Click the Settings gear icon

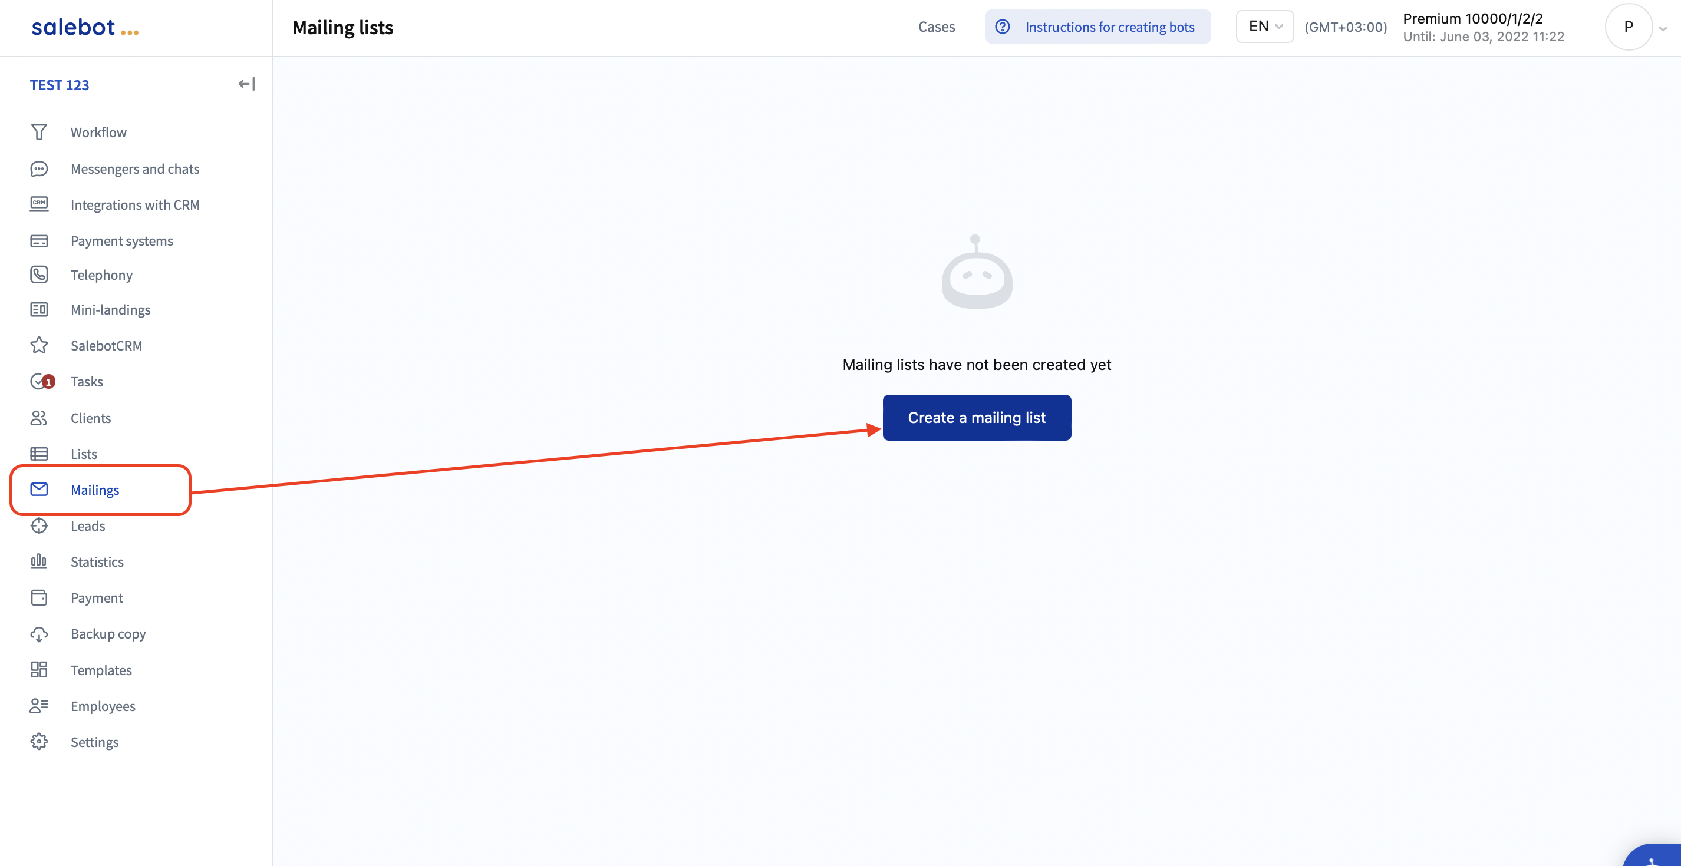tap(39, 742)
